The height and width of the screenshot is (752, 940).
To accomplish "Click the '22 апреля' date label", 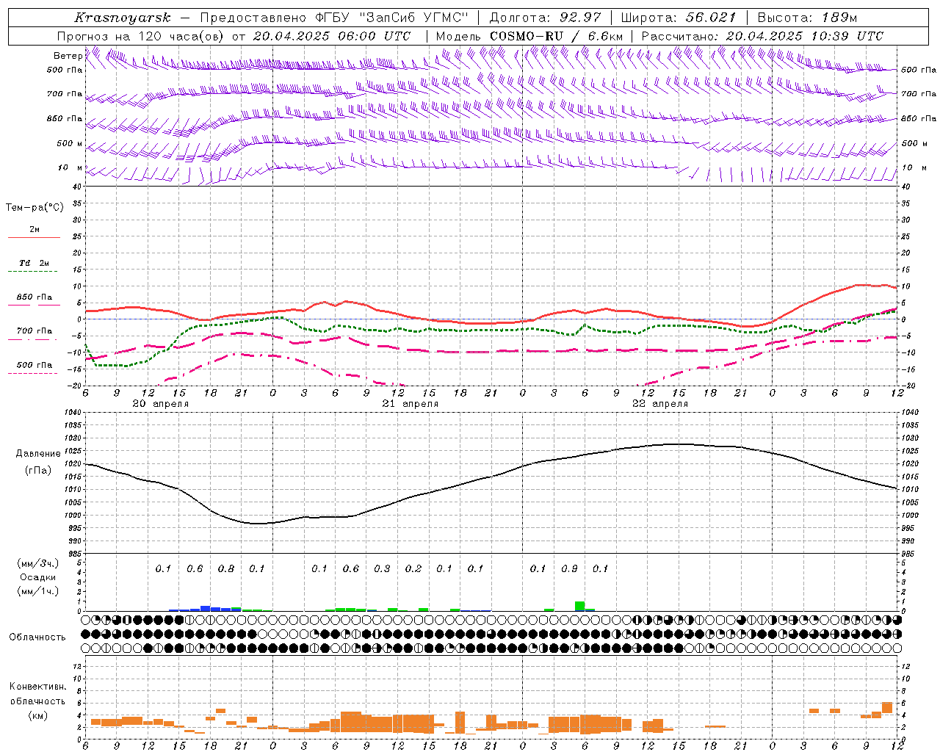I will coord(660,404).
